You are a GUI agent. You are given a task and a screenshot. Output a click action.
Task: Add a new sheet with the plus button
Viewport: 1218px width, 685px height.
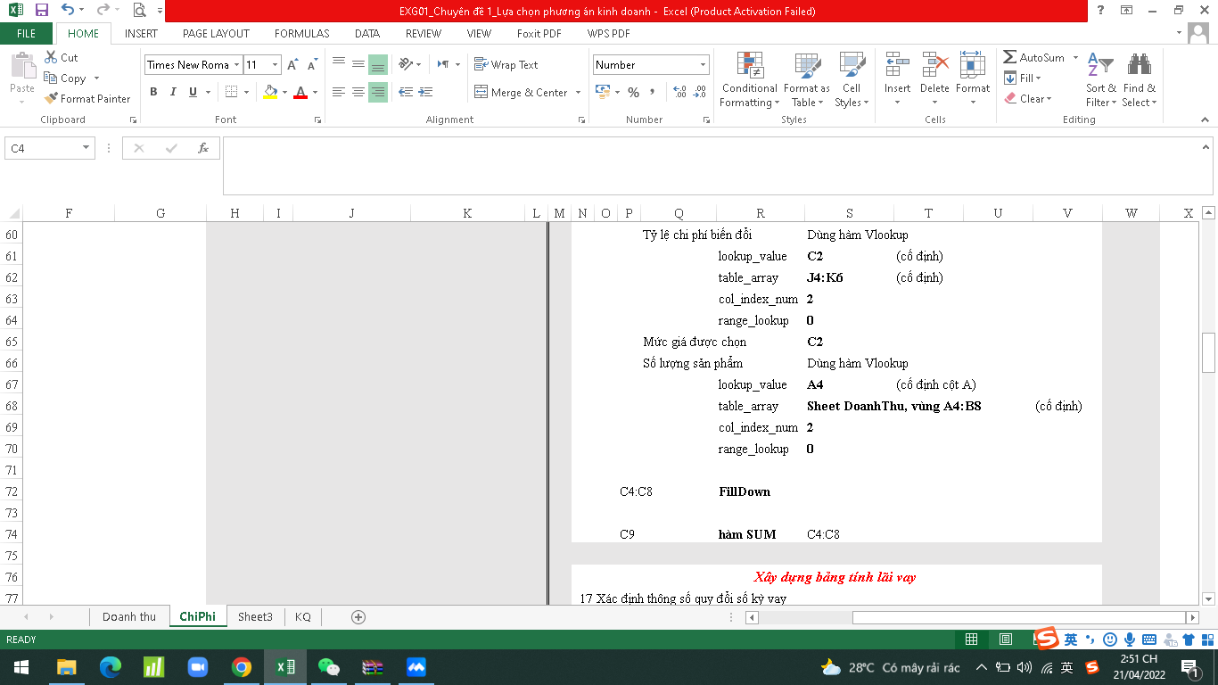358,617
